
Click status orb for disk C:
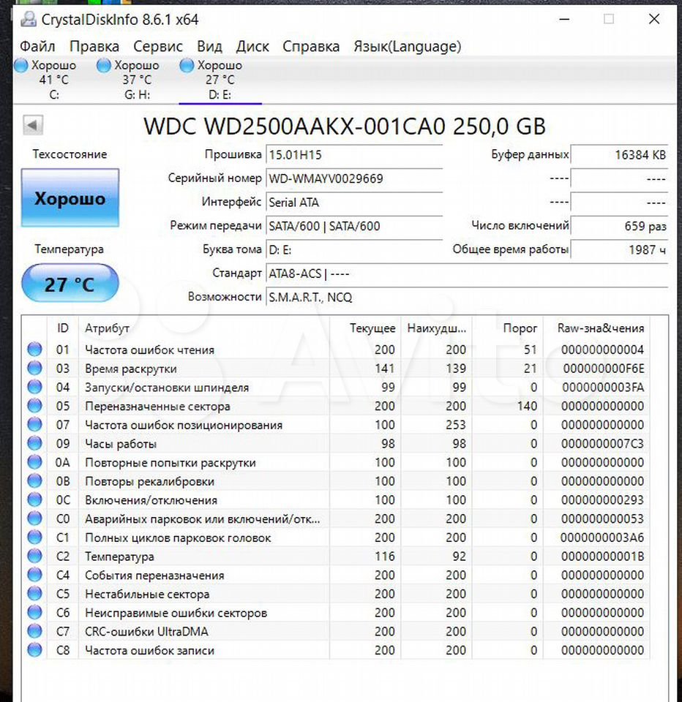pyautogui.click(x=20, y=65)
